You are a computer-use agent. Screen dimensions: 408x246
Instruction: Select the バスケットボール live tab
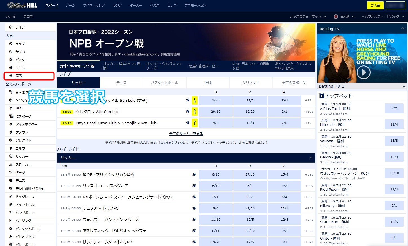(x=165, y=83)
